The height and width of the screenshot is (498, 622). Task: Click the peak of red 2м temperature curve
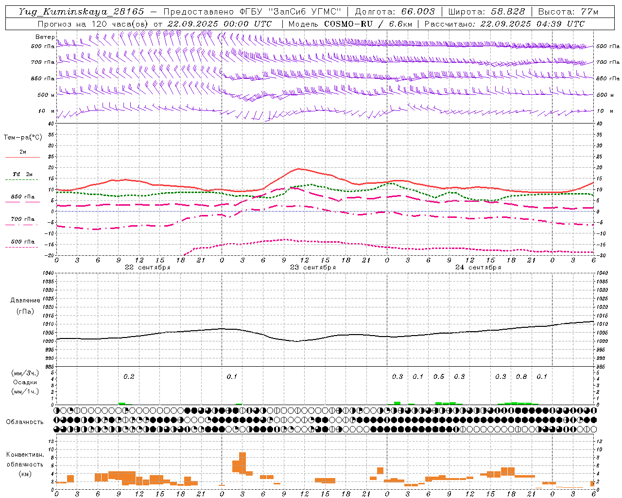(x=299, y=169)
